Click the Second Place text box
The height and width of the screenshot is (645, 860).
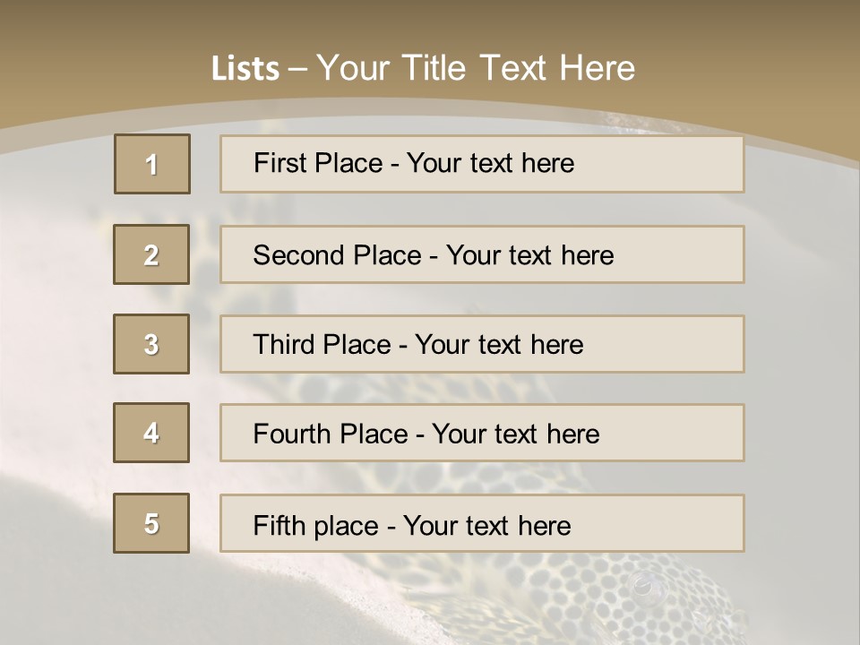482,254
